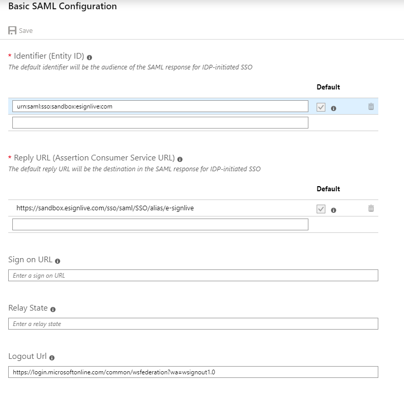The height and width of the screenshot is (399, 404).
Task: Toggle Default checkbox for Reply URL entry
Action: (x=321, y=209)
